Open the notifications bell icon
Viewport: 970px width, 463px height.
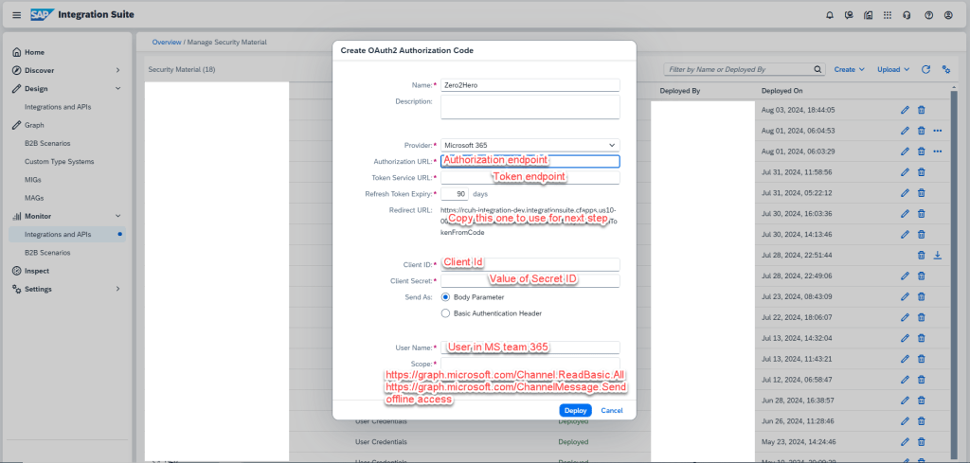pyautogui.click(x=830, y=15)
